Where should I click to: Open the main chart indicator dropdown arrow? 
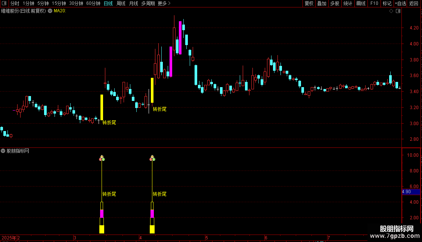(50, 11)
